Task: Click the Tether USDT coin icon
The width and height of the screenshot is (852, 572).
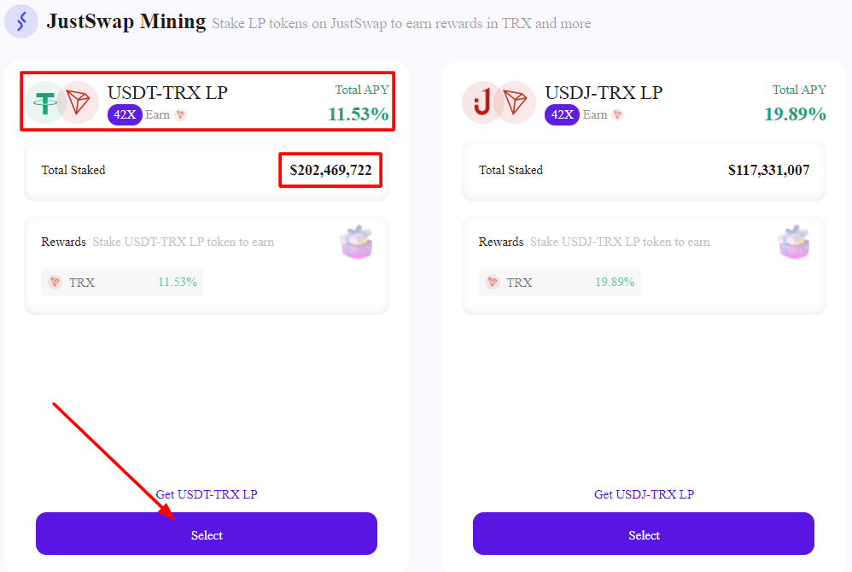Action: coord(43,103)
